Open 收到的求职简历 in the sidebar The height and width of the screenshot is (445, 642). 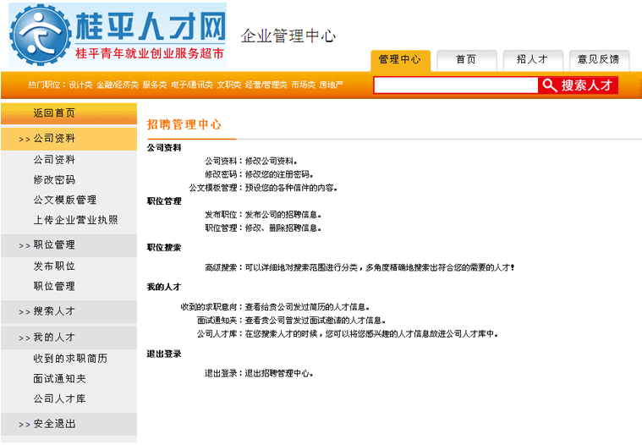point(70,359)
